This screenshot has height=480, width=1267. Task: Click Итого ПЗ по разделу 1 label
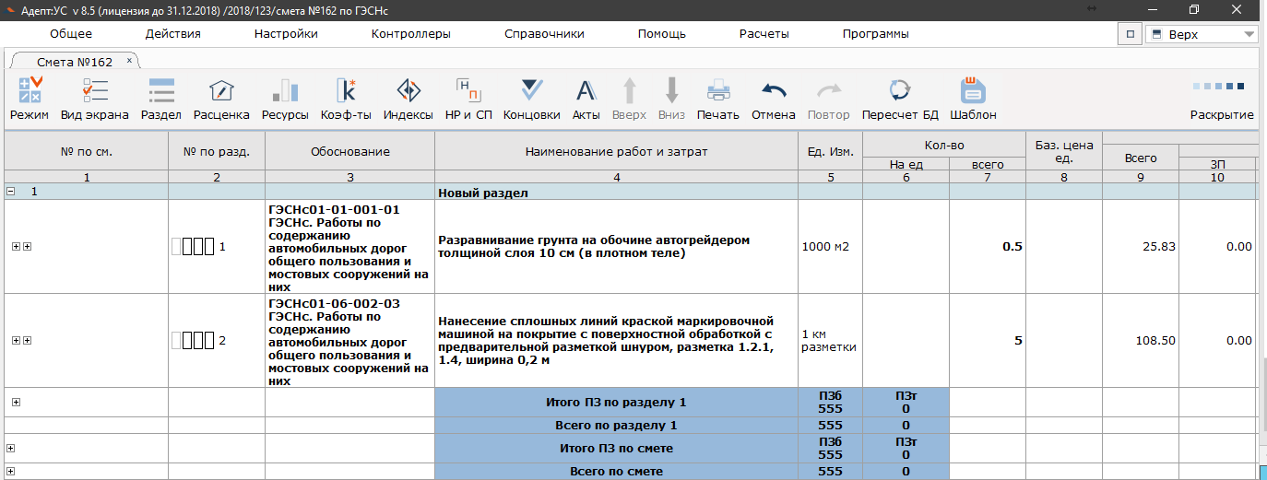click(x=616, y=402)
